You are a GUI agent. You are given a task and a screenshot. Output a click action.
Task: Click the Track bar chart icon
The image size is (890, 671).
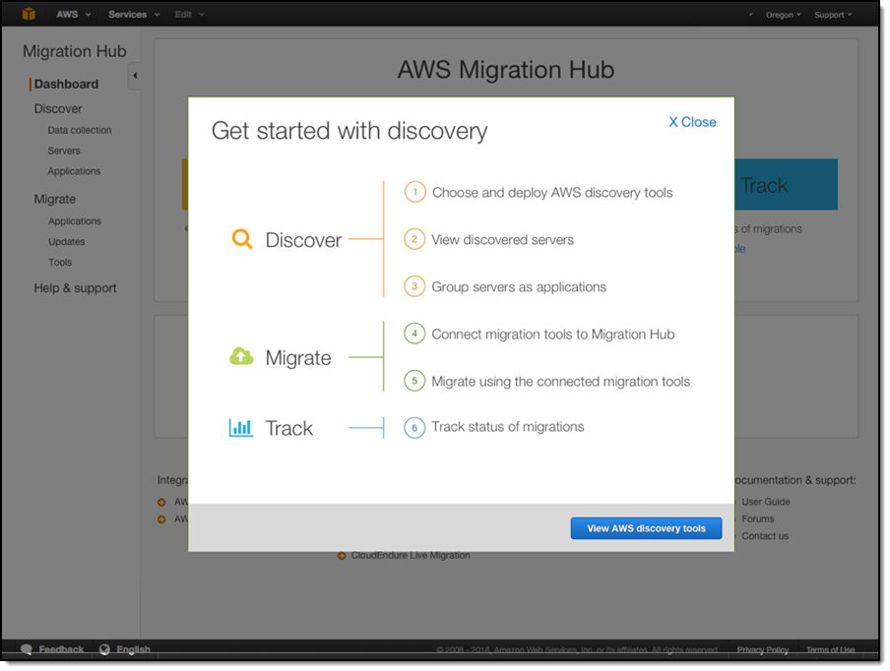(241, 428)
